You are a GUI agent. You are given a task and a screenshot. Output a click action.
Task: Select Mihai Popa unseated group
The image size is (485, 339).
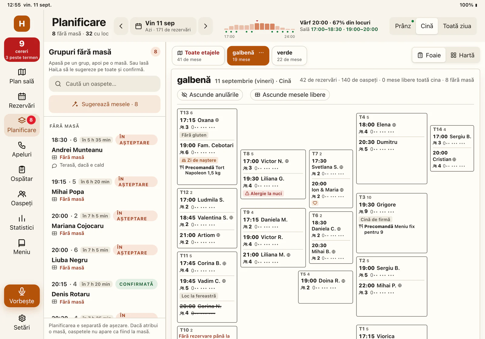[x=105, y=190]
